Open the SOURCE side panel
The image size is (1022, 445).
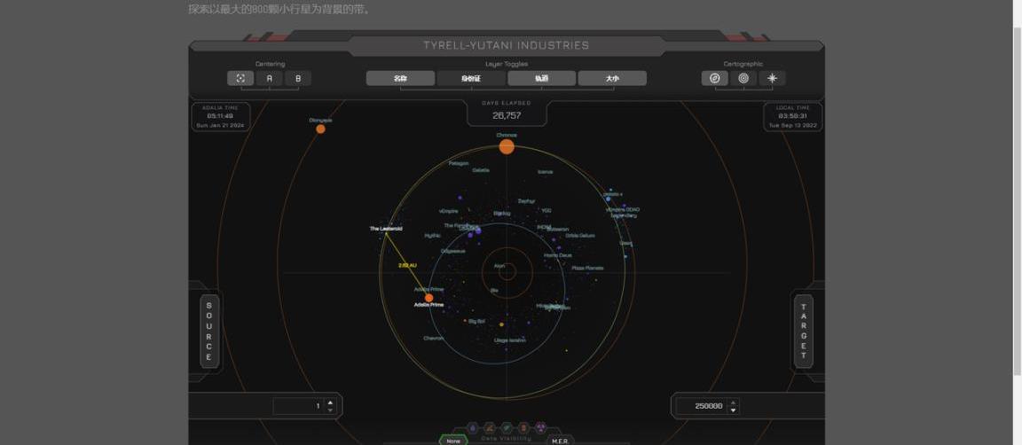(209, 331)
